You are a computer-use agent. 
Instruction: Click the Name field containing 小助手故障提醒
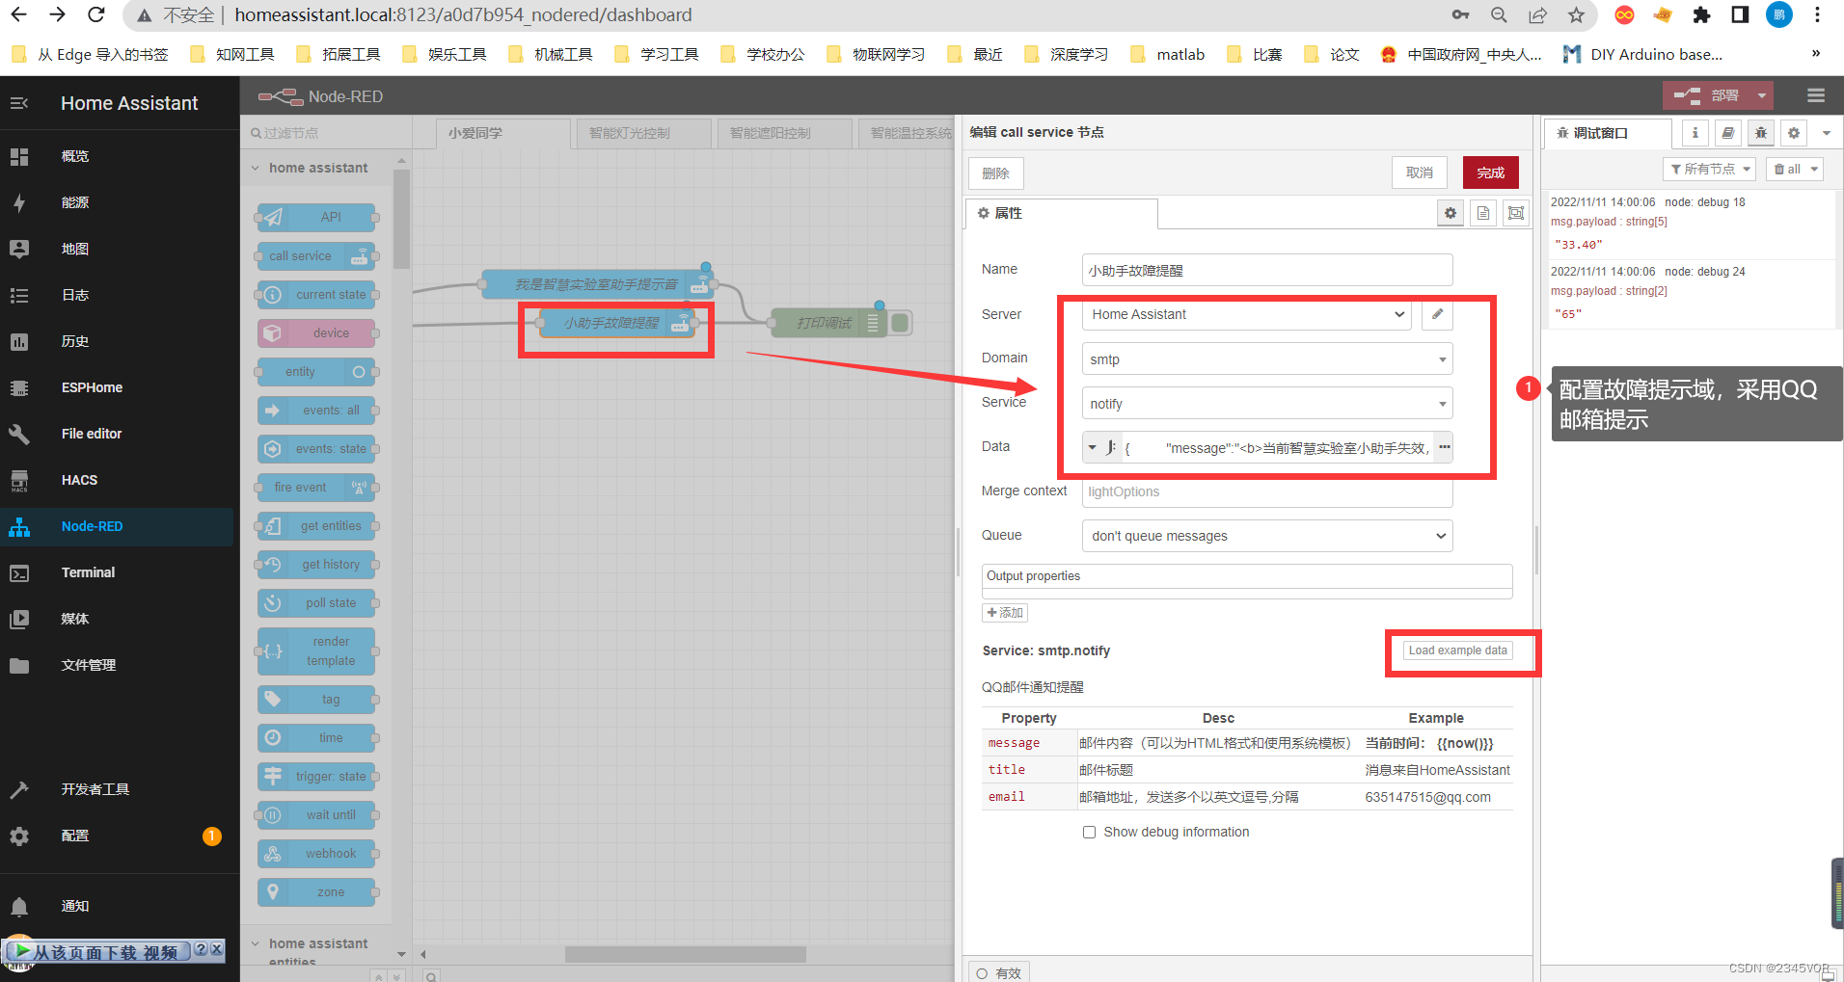[x=1267, y=271]
